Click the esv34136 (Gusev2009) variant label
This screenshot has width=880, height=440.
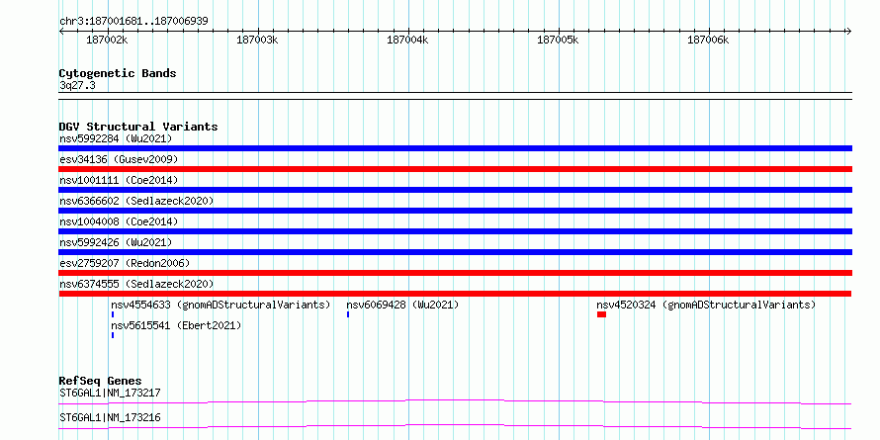(x=119, y=159)
